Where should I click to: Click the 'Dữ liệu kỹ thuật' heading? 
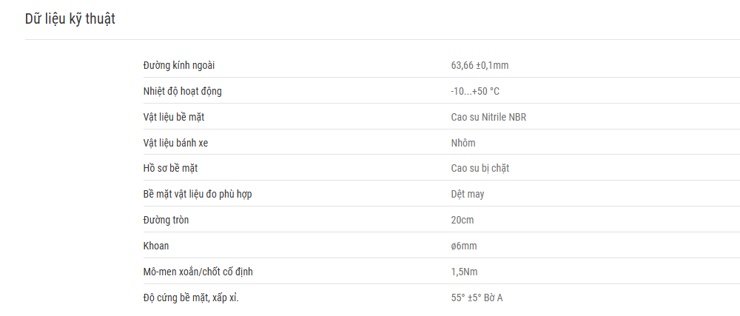point(70,19)
